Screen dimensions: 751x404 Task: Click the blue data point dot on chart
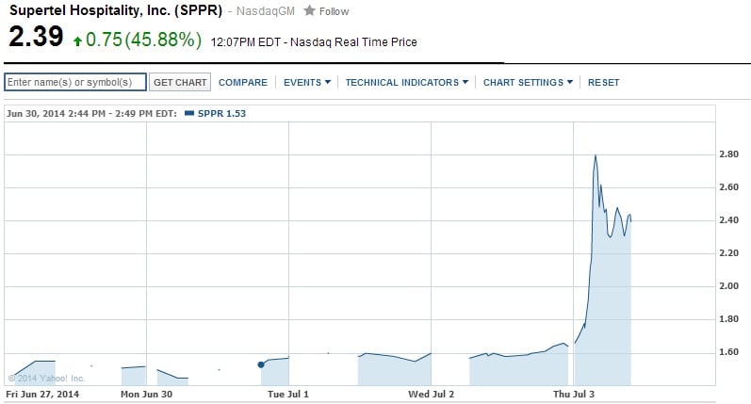(261, 364)
